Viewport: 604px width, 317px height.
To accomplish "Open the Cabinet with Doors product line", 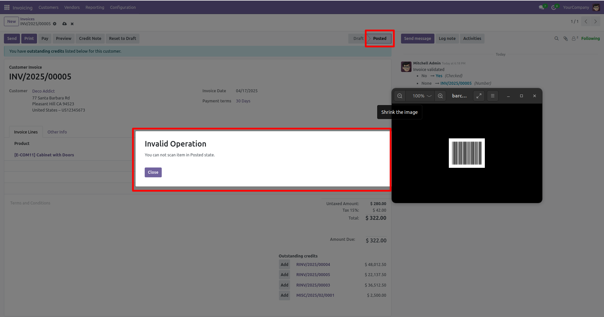I will pyautogui.click(x=44, y=155).
